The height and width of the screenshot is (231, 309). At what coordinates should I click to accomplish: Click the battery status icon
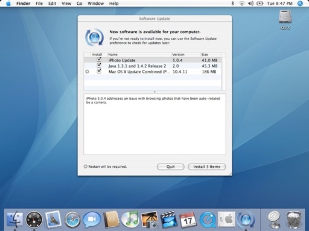260,4
